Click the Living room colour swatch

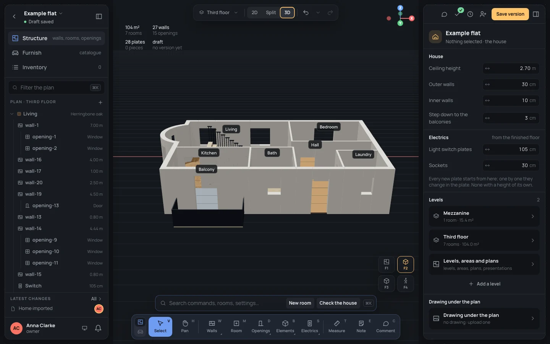(x=19, y=114)
